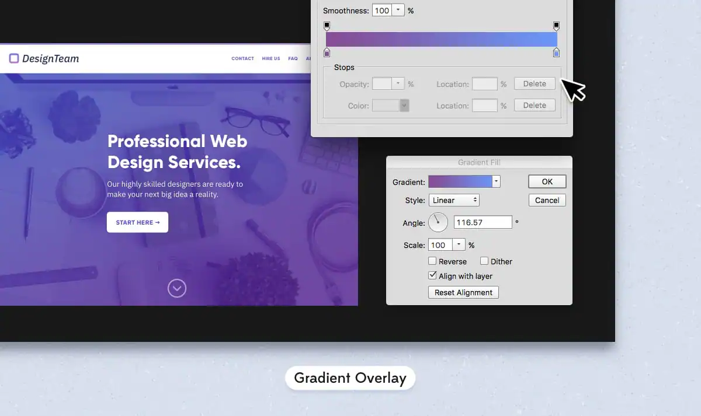Uncheck Align with layer
The width and height of the screenshot is (701, 416).
(x=432, y=275)
